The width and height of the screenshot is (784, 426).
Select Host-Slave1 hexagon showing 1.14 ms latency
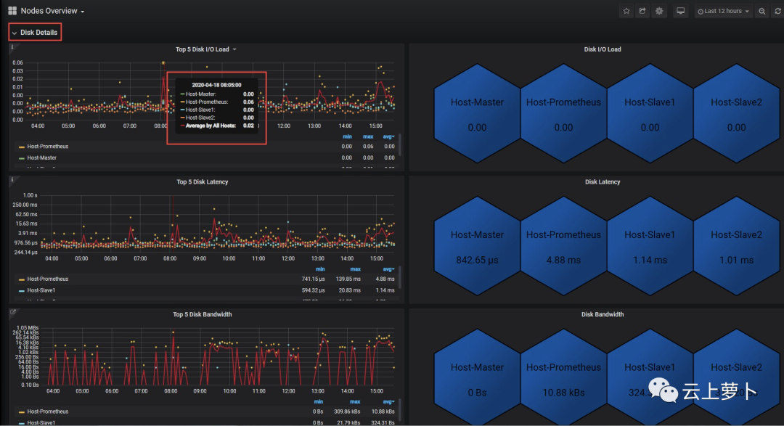650,246
